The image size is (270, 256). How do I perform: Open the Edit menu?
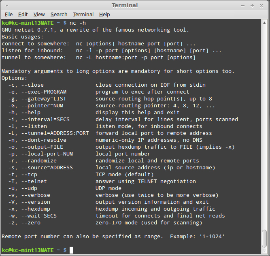click(23, 15)
